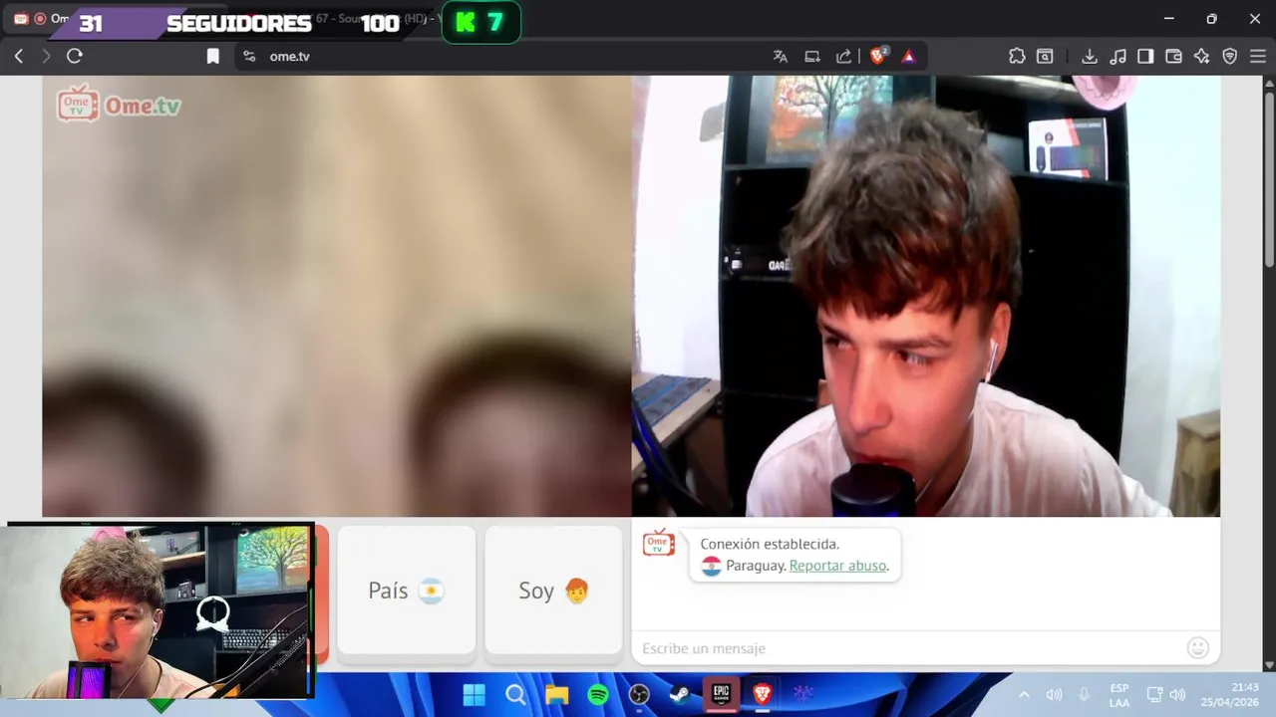Reload the ome.tv page

pyautogui.click(x=74, y=57)
